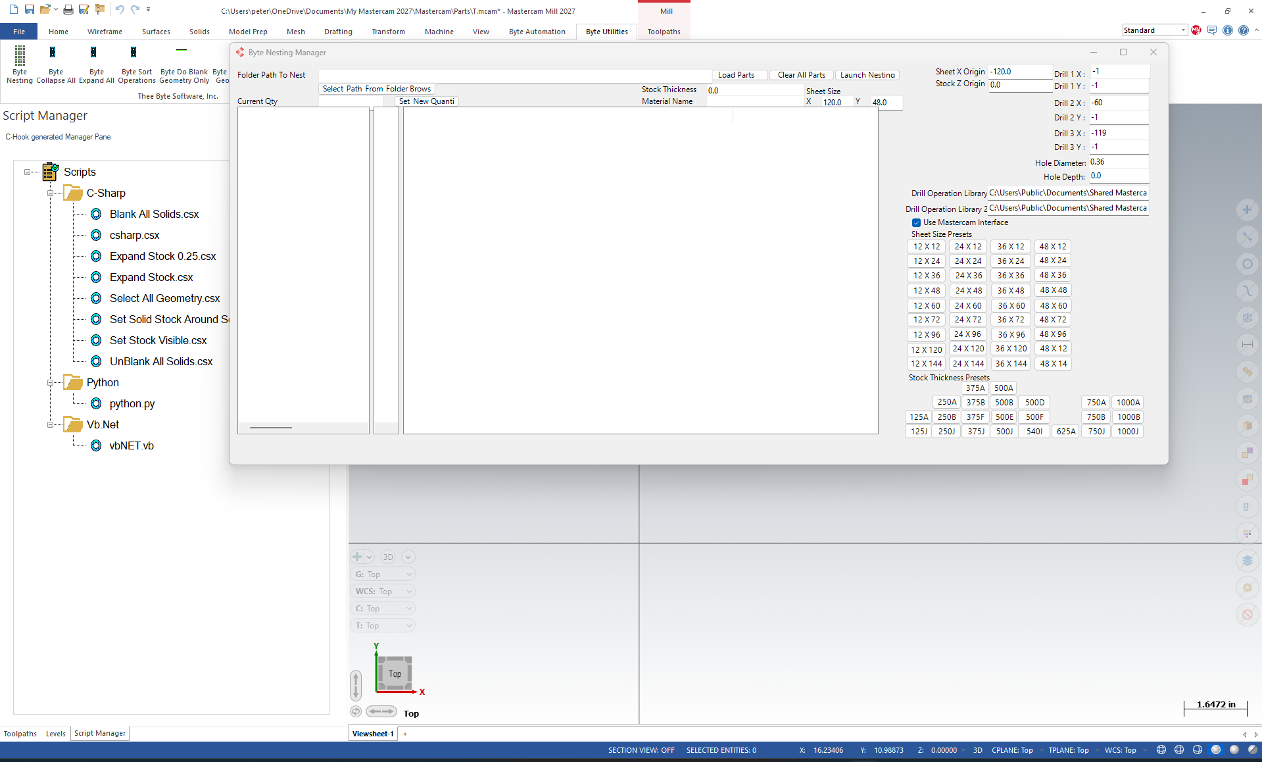1262x762 pixels.
Task: Open the Standard ribbon style dropdown
Action: (1154, 30)
